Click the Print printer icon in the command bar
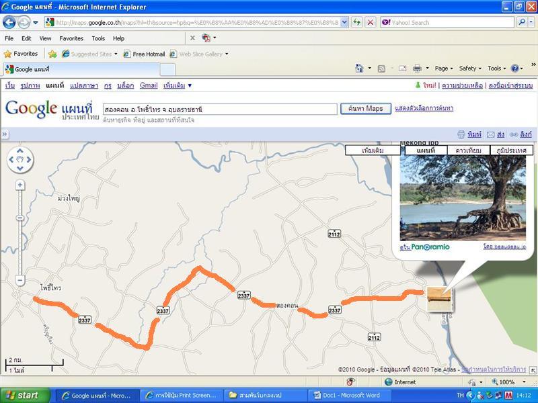The width and height of the screenshot is (538, 403). (417, 69)
